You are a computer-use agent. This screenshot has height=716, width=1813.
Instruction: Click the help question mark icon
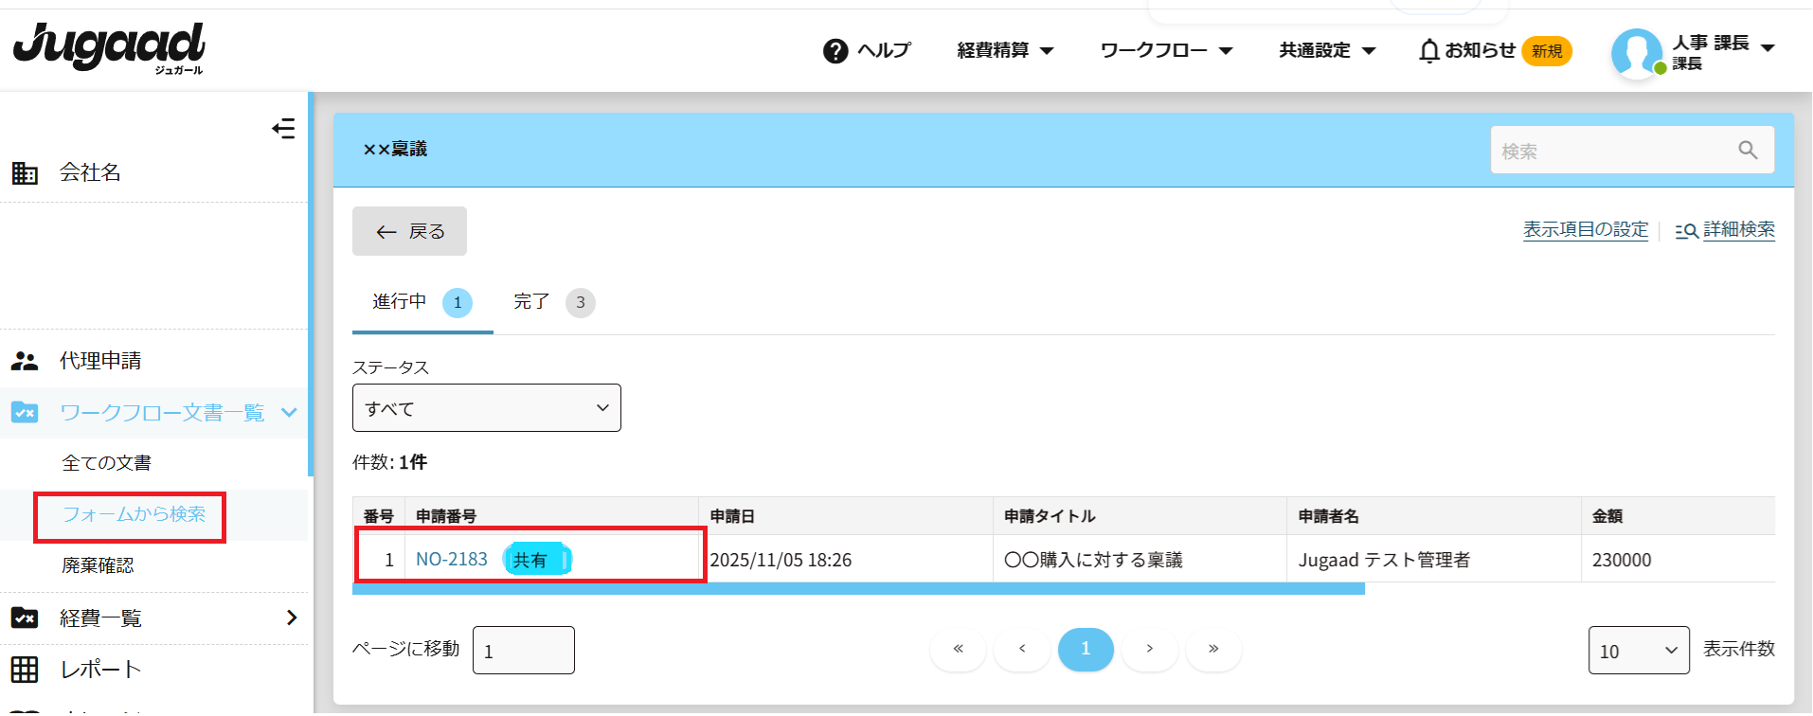pyautogui.click(x=835, y=51)
